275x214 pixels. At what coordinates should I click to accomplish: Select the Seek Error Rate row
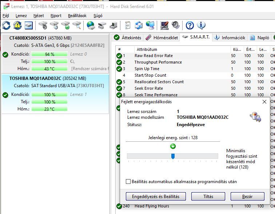(x=195, y=88)
